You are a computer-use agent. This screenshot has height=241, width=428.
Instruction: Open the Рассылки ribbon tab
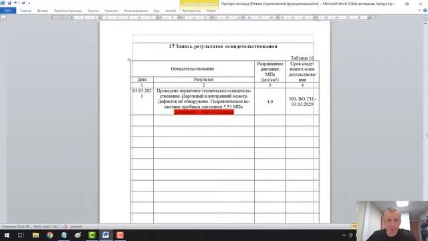tap(111, 11)
